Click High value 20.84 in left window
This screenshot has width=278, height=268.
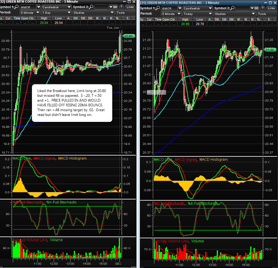pos(44,23)
